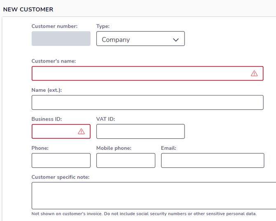Screen dimensions: 276x221
Task: Click into the Name (ext.) field
Action: pyautogui.click(x=147, y=102)
